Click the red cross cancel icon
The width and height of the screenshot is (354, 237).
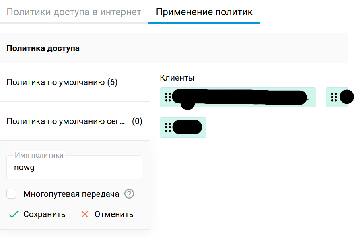[85, 214]
